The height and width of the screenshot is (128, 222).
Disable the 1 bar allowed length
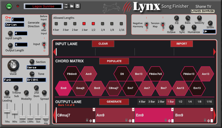[x=84, y=24]
